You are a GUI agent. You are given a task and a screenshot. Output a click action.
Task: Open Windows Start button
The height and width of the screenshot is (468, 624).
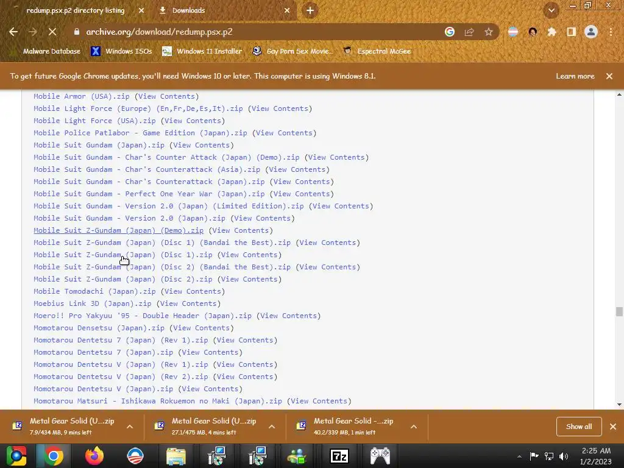[x=16, y=456]
